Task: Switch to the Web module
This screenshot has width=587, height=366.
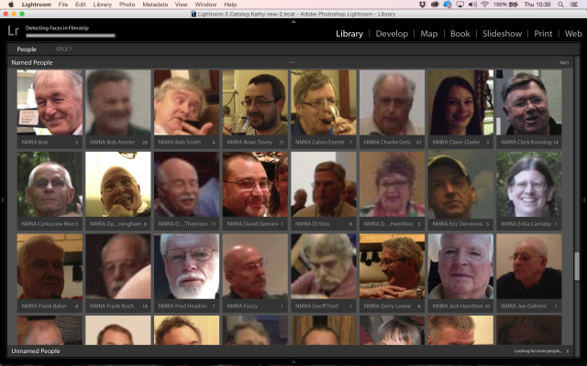Action: point(573,34)
